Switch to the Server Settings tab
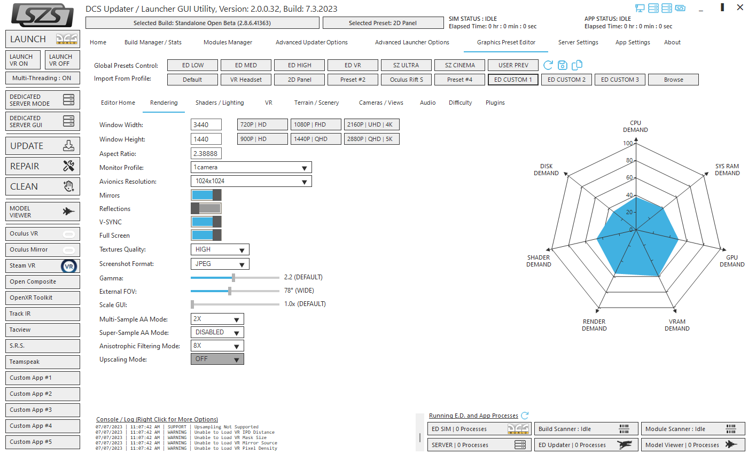748x454 pixels. click(x=578, y=42)
